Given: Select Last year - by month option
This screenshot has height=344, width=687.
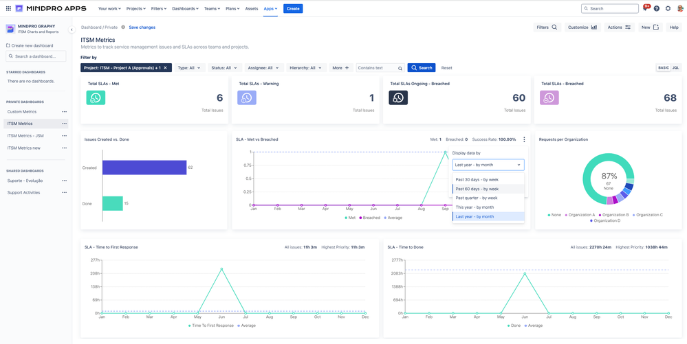Looking at the screenshot, I should point(488,217).
